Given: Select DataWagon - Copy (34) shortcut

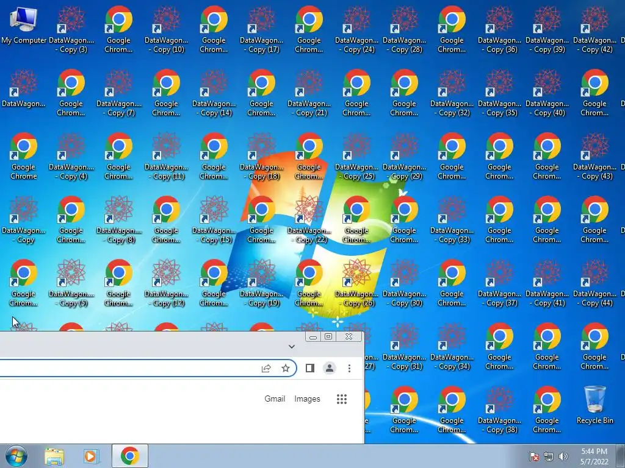Looking at the screenshot, I should (452, 346).
